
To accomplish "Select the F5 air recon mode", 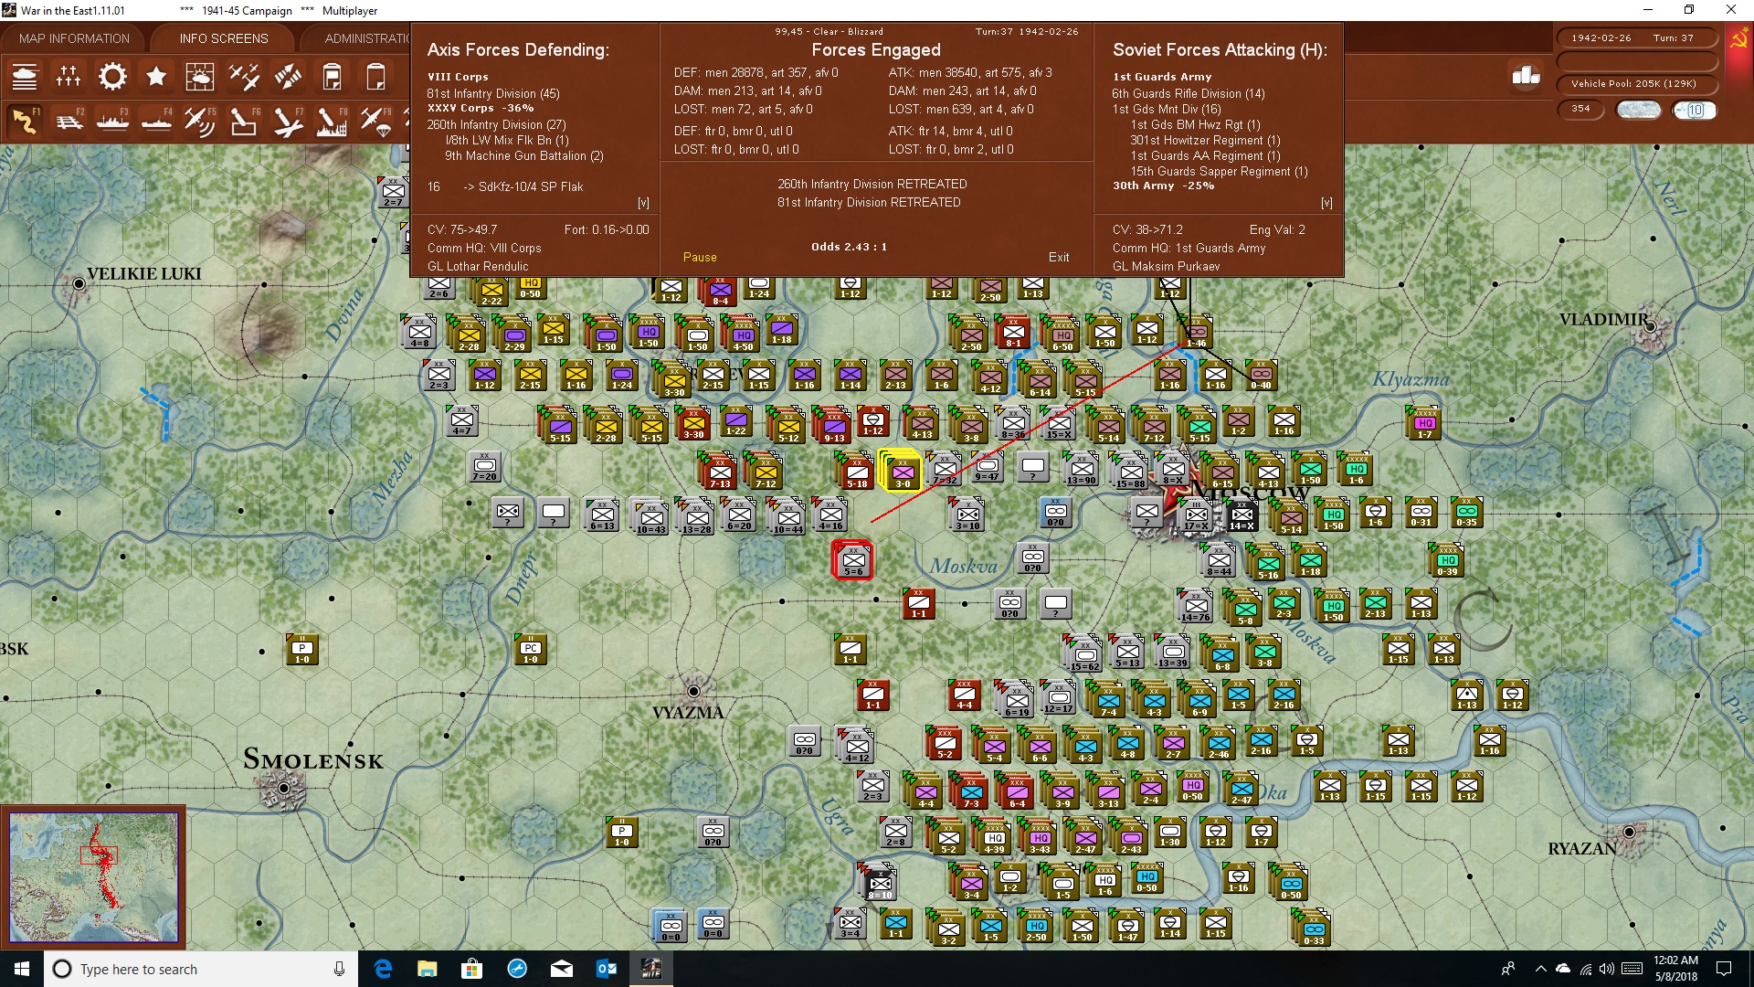I will coord(200,121).
